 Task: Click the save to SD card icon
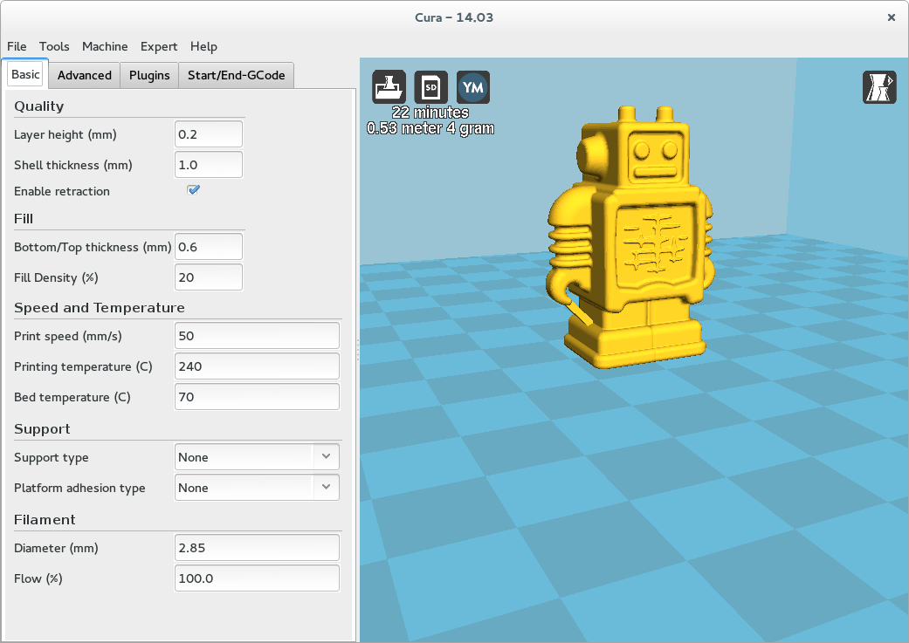[x=430, y=87]
